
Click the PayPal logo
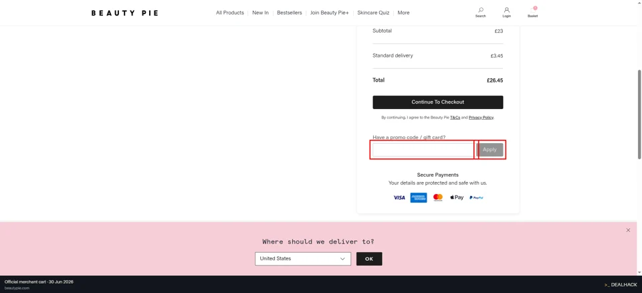pyautogui.click(x=476, y=197)
